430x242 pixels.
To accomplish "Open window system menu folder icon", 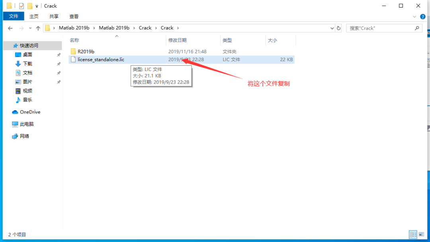I will point(9,6).
